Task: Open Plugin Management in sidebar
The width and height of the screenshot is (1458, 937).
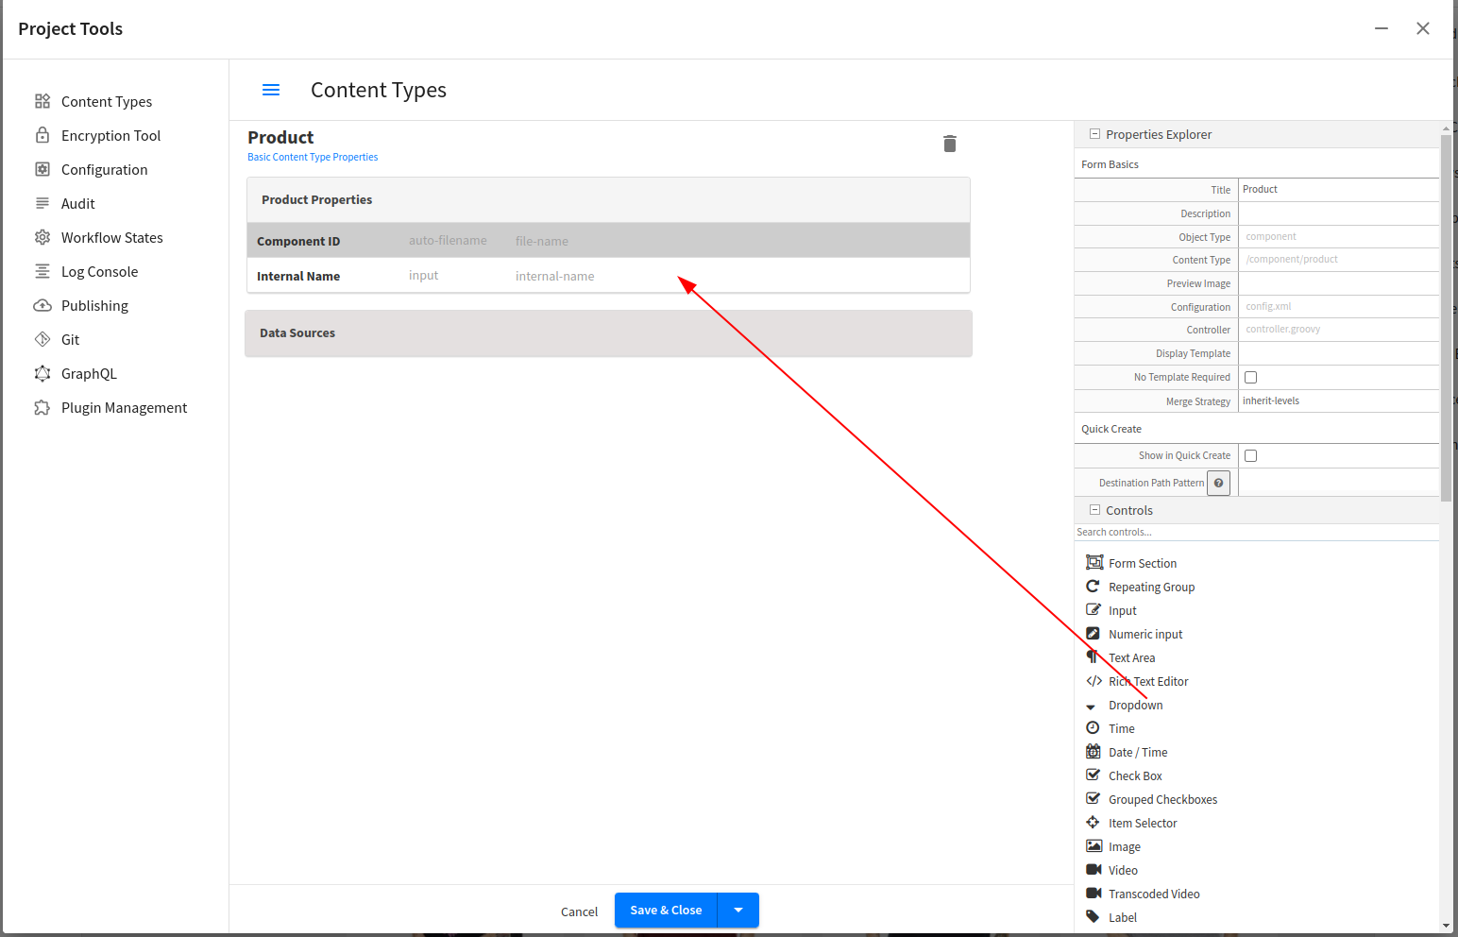Action: pos(124,408)
